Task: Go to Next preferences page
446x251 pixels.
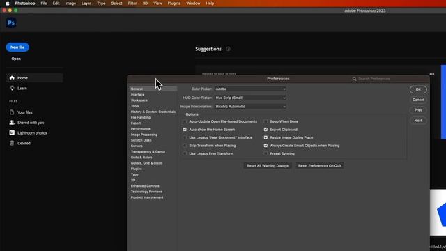Action: 418,121
